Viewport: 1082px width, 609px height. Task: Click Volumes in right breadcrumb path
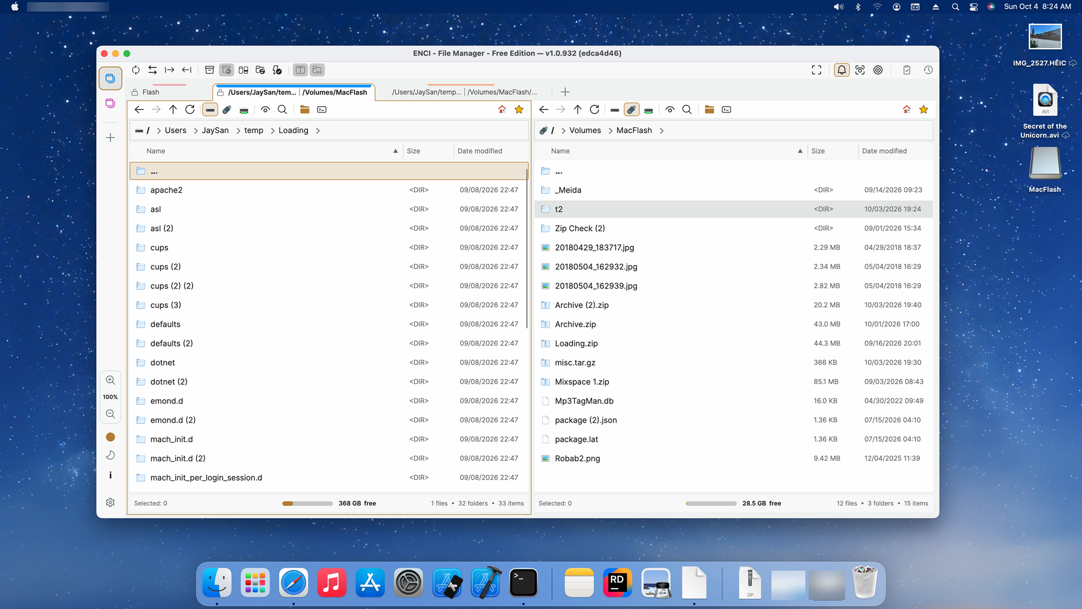point(585,130)
